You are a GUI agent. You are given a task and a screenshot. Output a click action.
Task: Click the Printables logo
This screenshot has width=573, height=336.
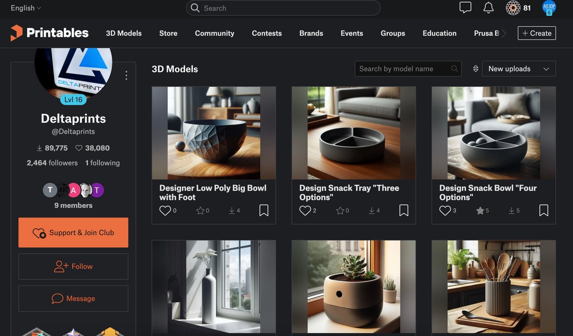(50, 33)
